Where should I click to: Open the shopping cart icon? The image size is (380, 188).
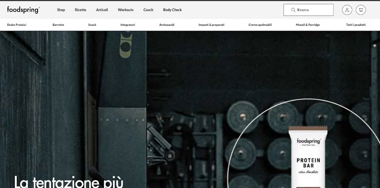(361, 10)
